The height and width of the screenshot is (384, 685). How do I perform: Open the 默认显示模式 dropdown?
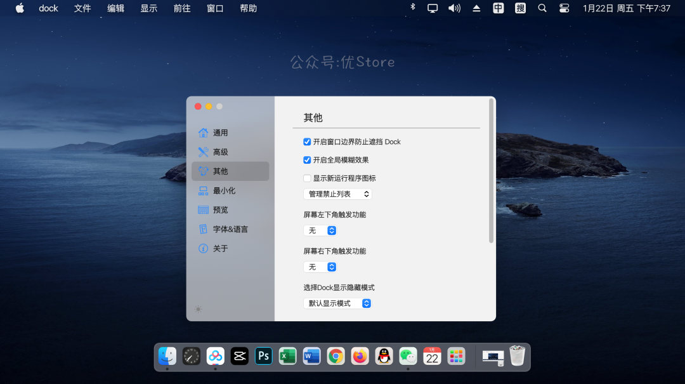click(337, 303)
